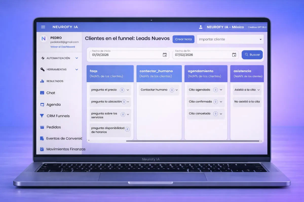Click the Movimientos Finanzas icon
Image resolution: width=304 pixels, height=202 pixels.
[x=42, y=149]
